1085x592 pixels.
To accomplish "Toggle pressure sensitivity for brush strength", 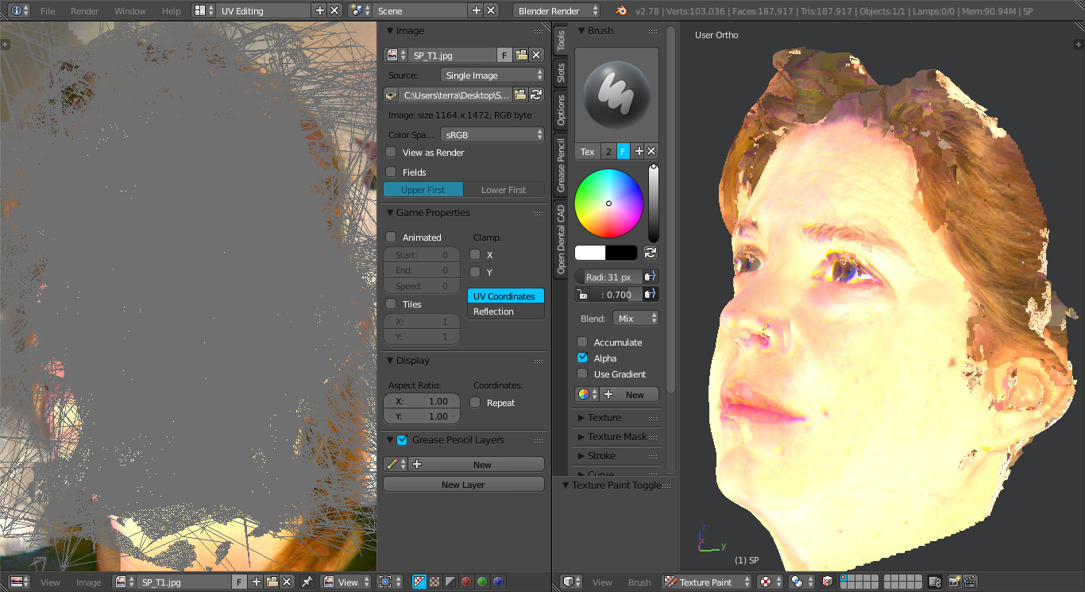I will click(650, 294).
